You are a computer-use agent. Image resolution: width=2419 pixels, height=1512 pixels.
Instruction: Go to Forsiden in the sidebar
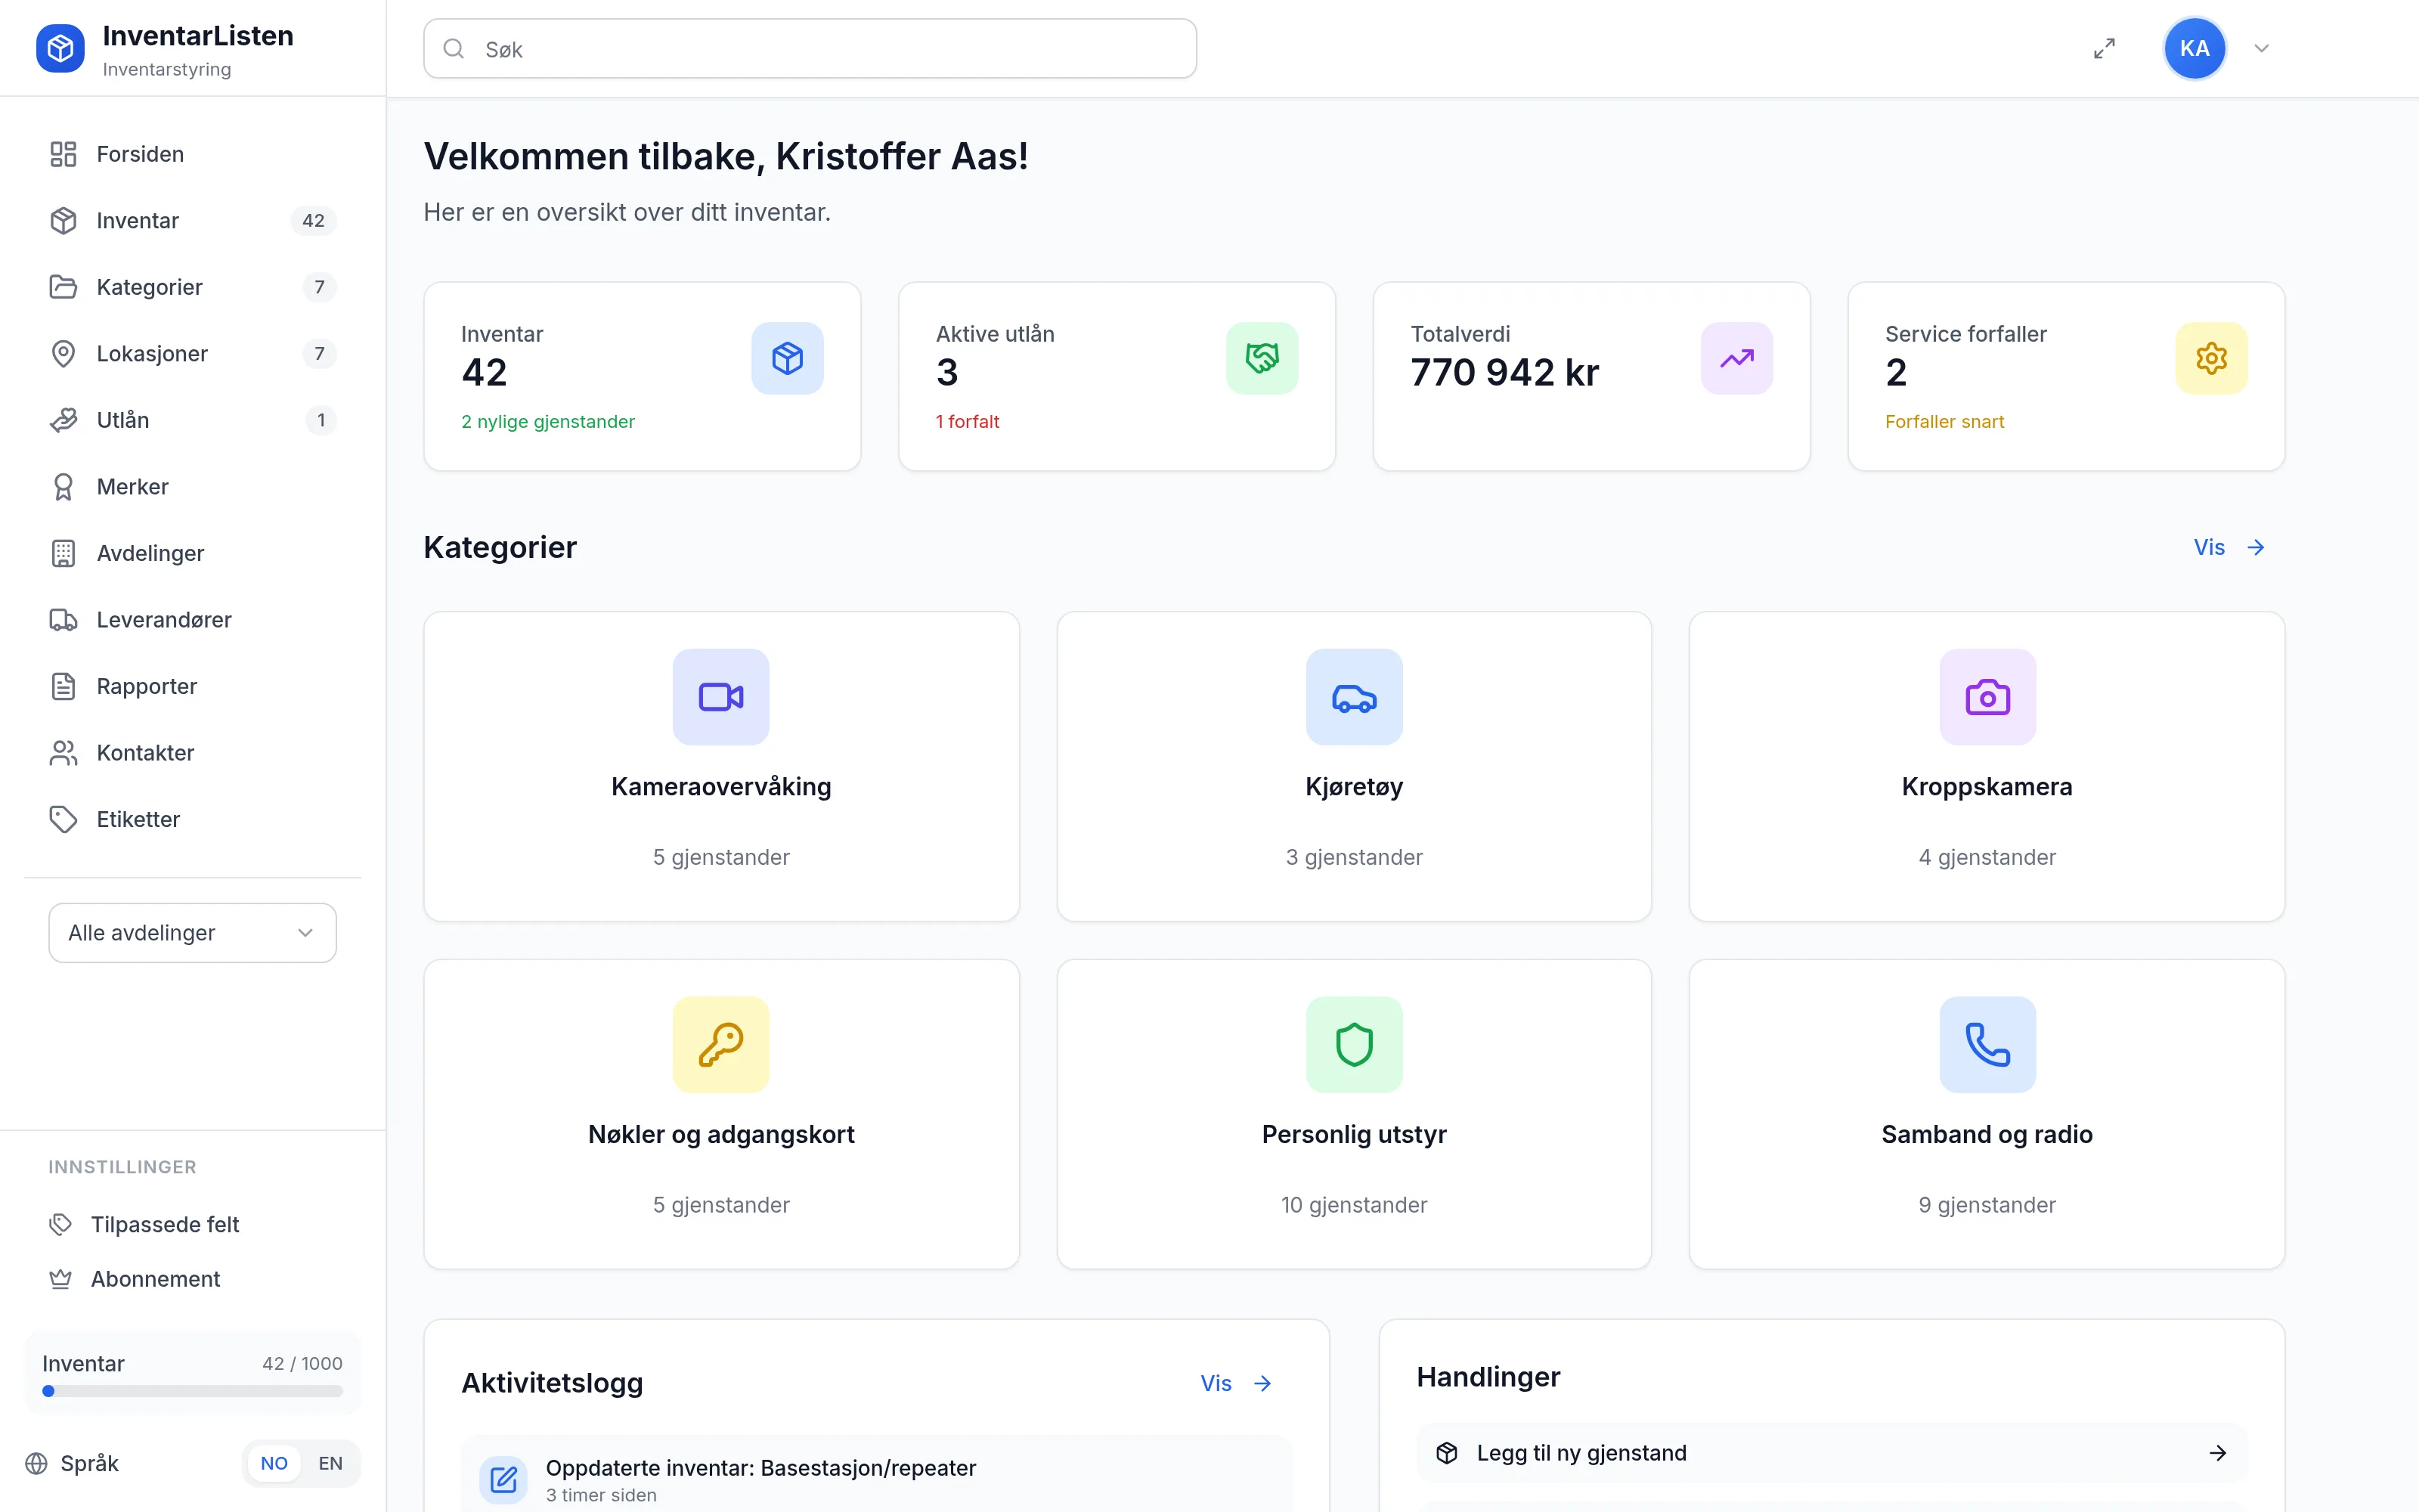click(193, 154)
